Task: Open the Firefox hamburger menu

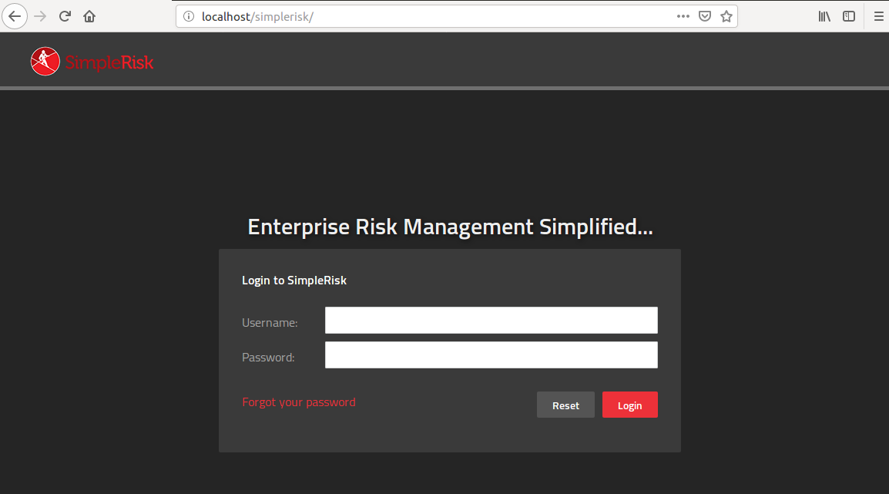Action: click(878, 16)
